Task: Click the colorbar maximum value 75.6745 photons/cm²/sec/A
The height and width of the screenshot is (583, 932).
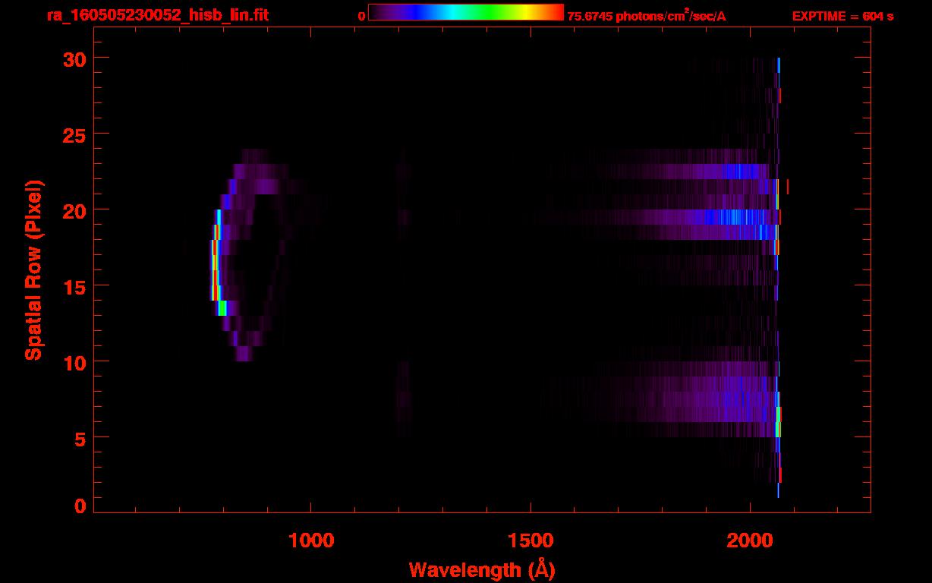Action: pos(647,16)
